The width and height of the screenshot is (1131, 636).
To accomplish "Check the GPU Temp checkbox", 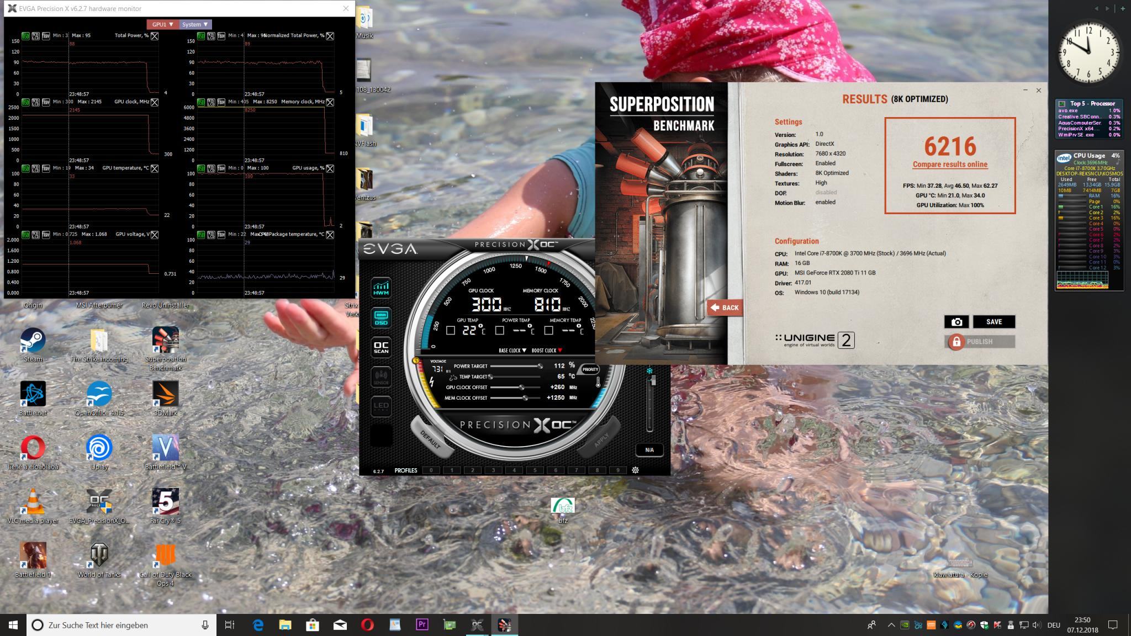I will coord(451,331).
